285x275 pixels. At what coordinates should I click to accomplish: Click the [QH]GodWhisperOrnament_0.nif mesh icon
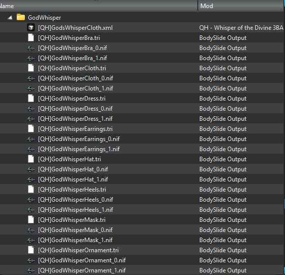31,261
